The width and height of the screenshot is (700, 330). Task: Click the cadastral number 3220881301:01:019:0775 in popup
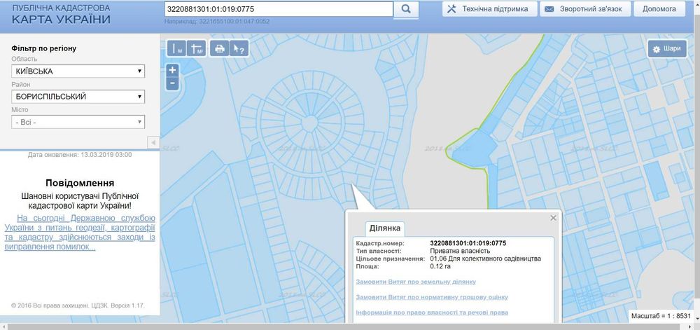point(468,243)
